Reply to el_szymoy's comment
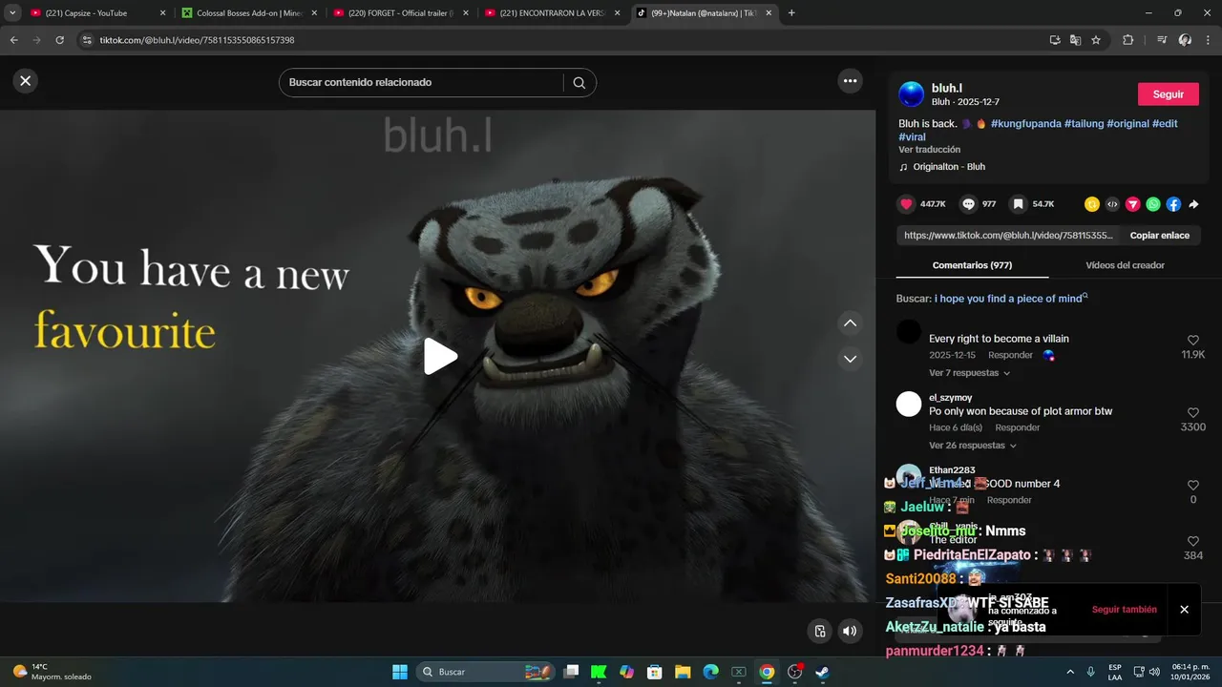Image resolution: width=1222 pixels, height=687 pixels. [1018, 427]
